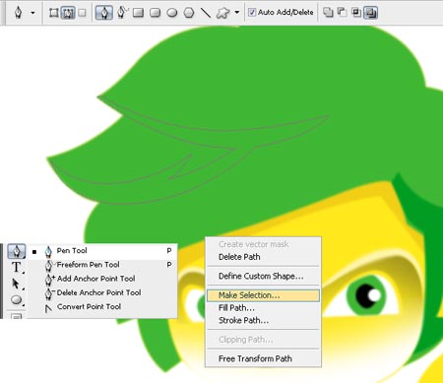Select the Custom Shape tool

222,13
